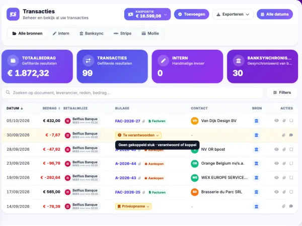The image size is (302, 226).
Task: Expand the Te verantwoorden dropdown
Action: [x=138, y=135]
